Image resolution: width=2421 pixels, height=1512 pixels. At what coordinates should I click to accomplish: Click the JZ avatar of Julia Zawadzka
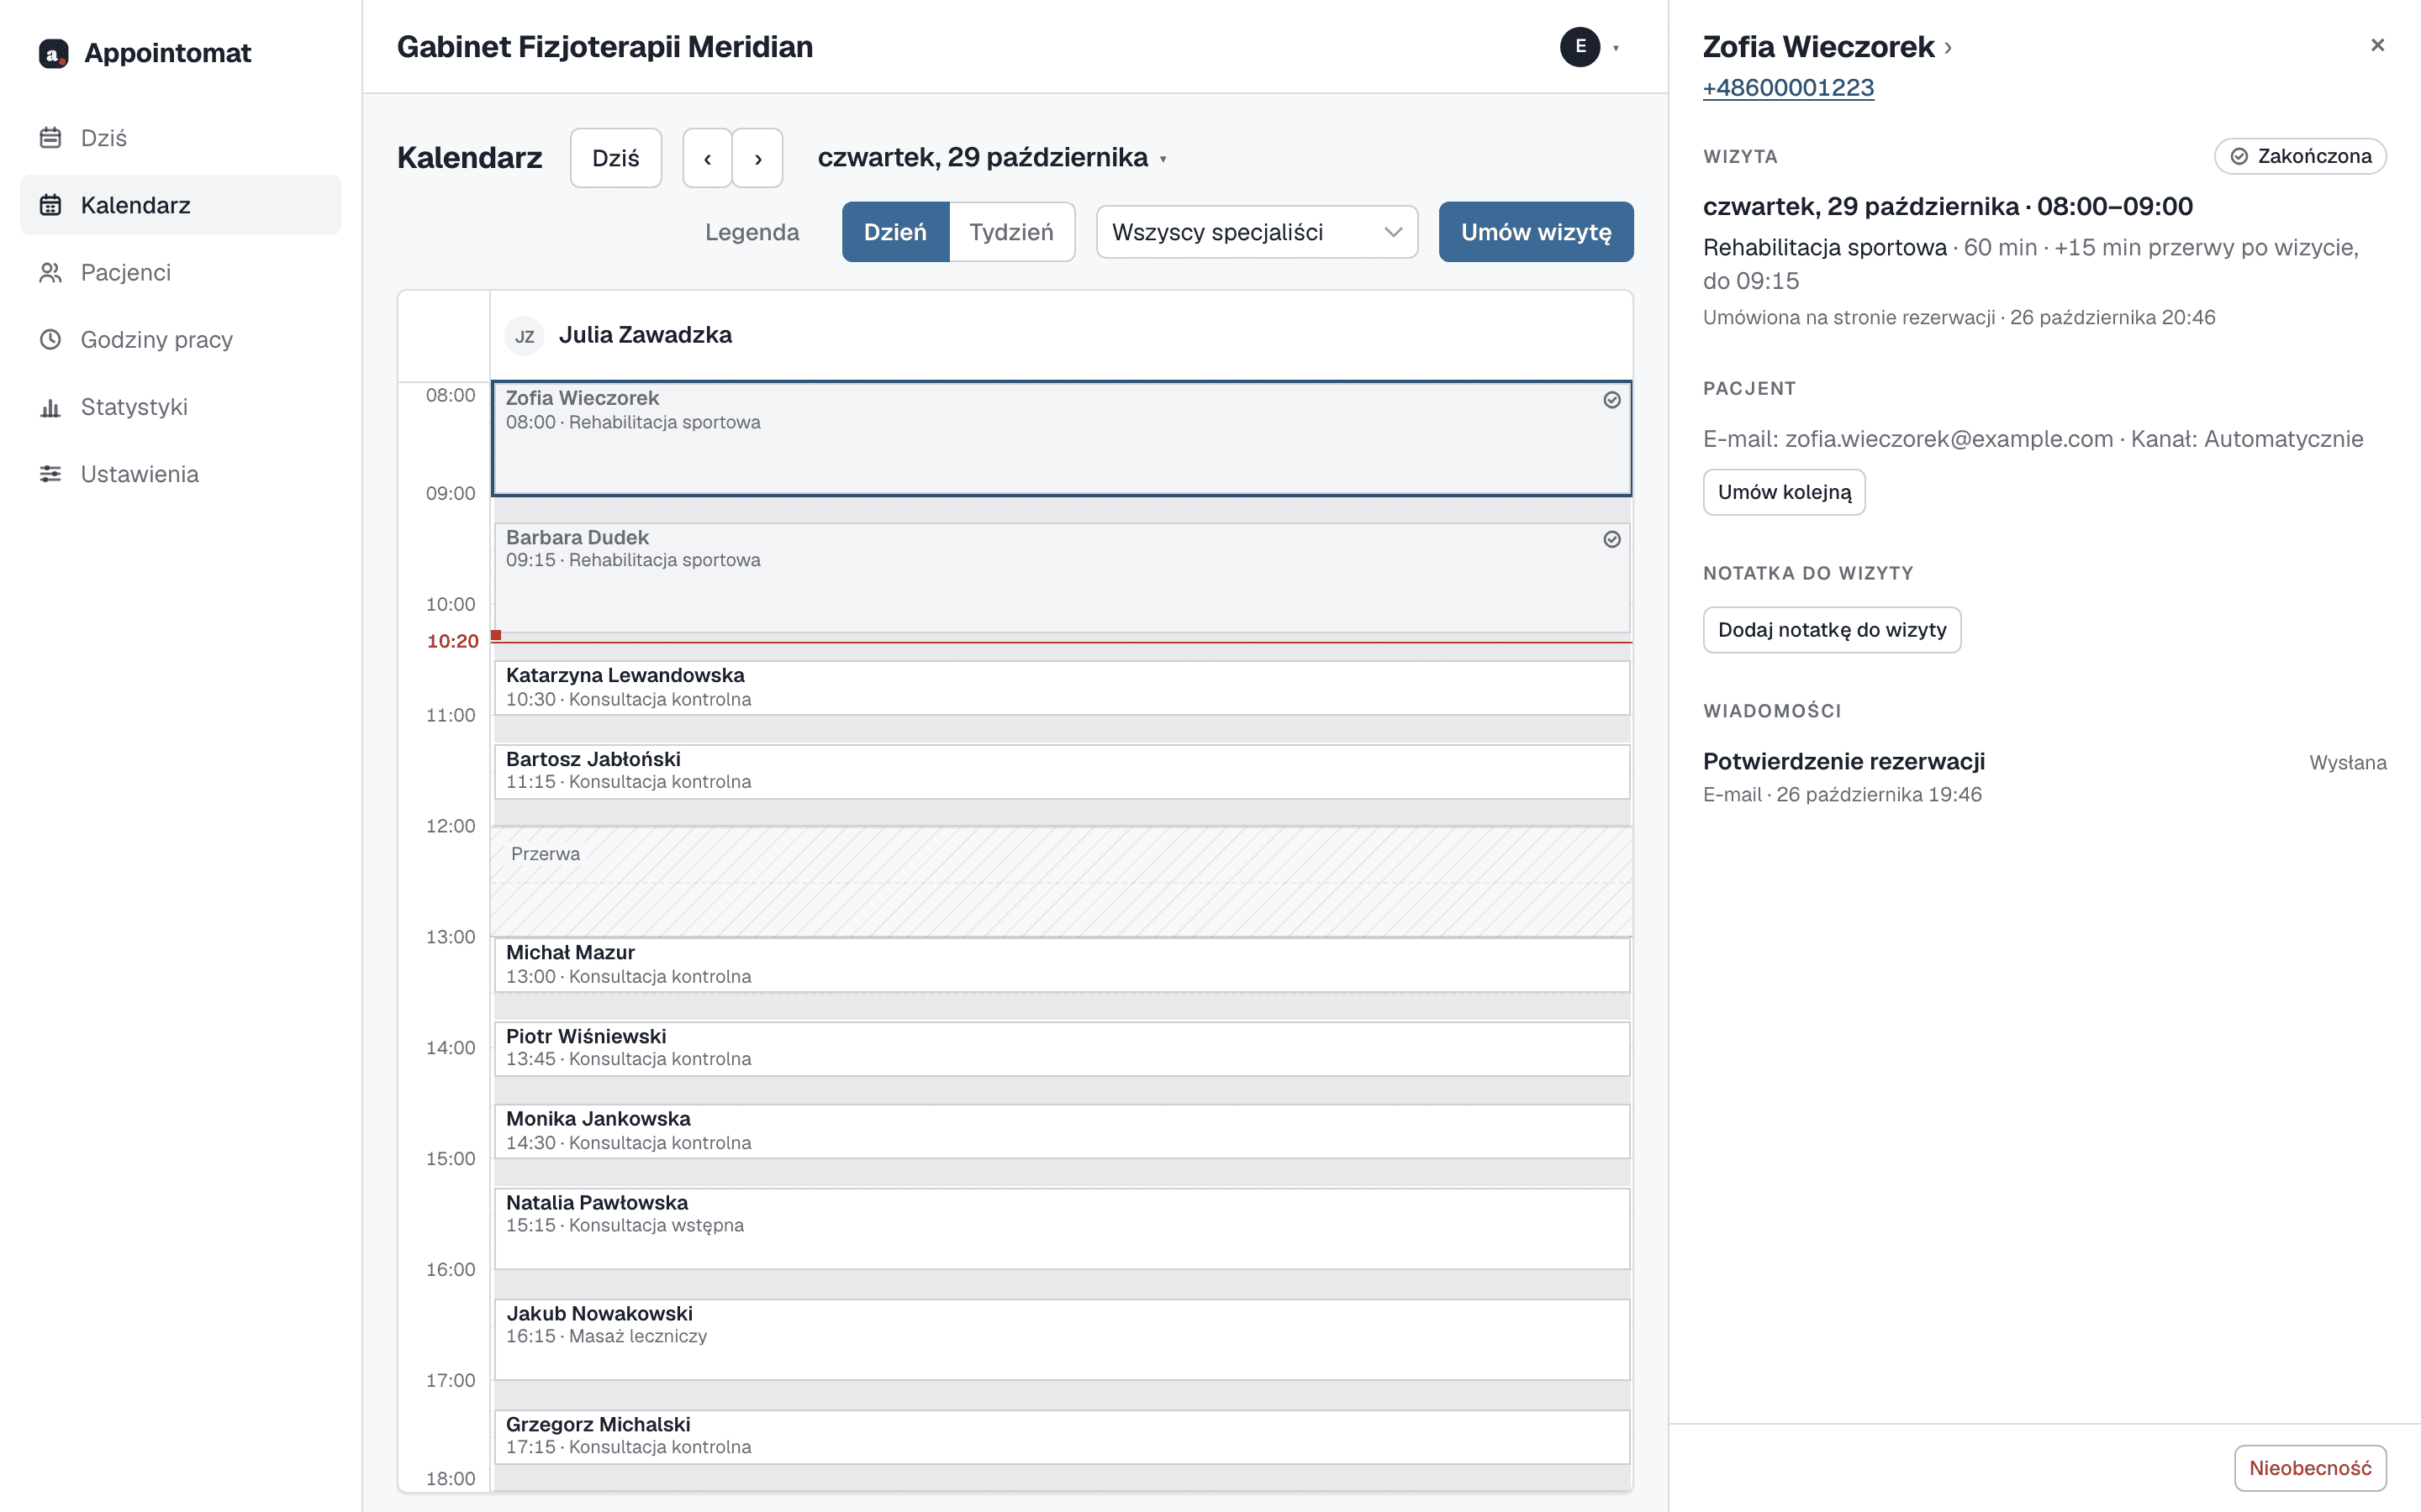(x=525, y=336)
